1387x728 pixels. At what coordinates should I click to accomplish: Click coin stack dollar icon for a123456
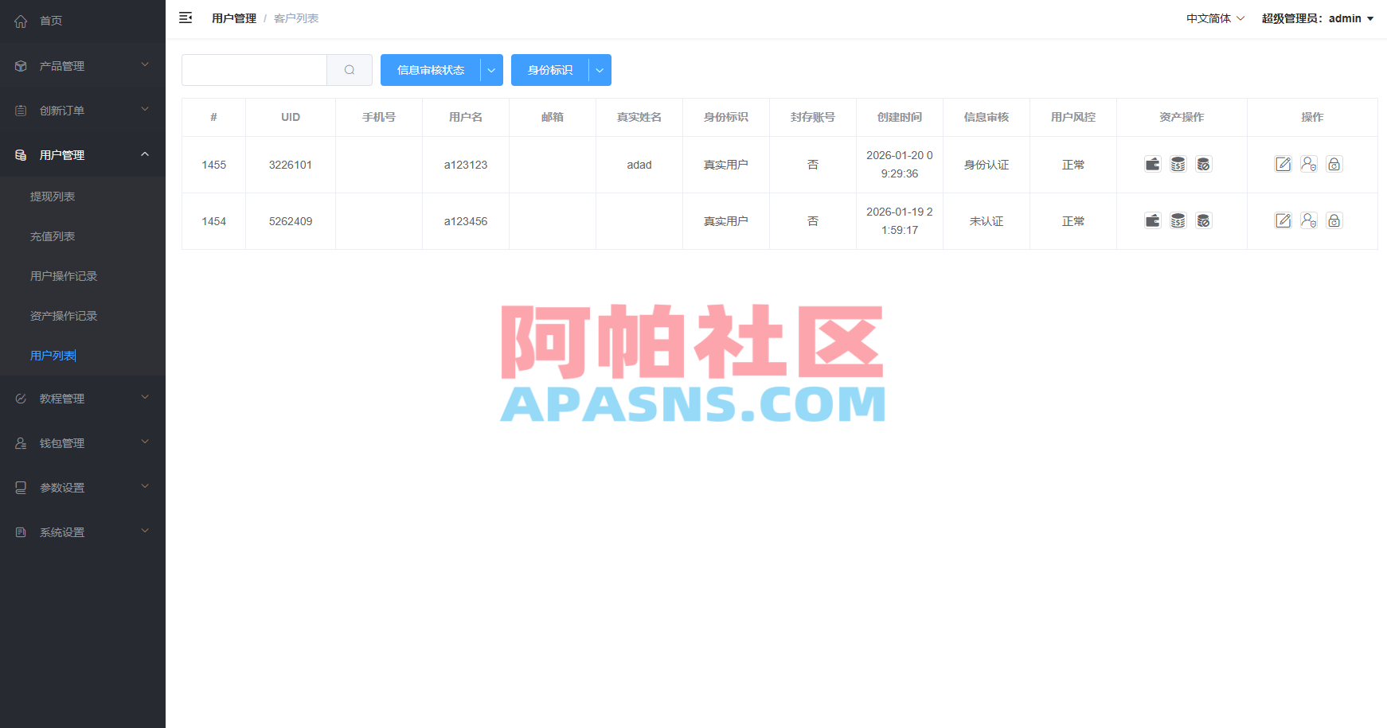point(1178,220)
